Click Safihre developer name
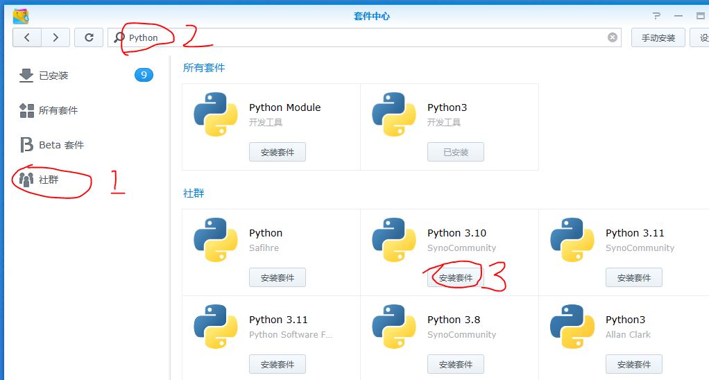 264,248
